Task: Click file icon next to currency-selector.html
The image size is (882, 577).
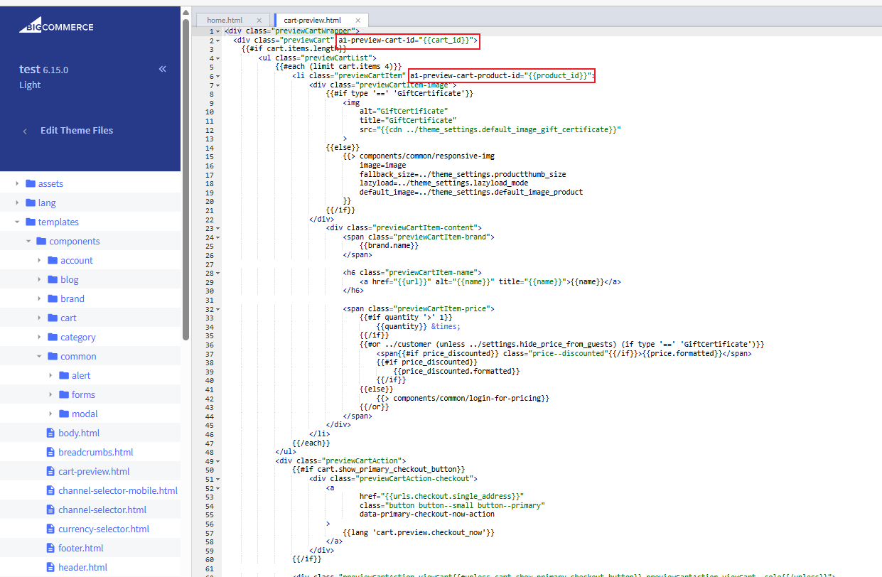Action: (50, 529)
